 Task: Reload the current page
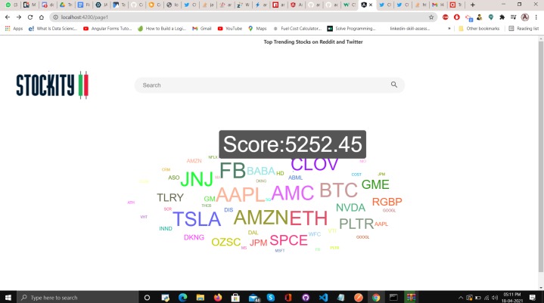click(30, 17)
